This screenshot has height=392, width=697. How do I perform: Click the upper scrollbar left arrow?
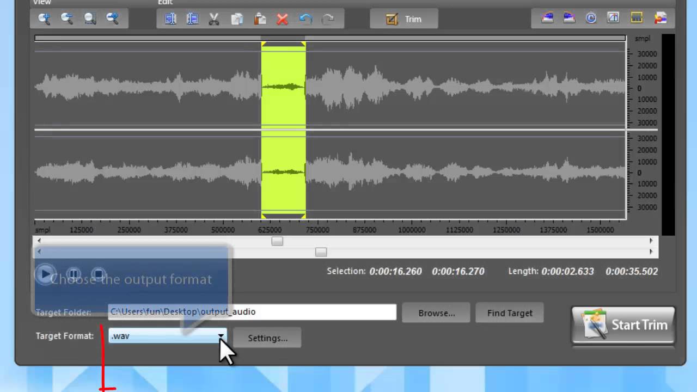pos(39,241)
